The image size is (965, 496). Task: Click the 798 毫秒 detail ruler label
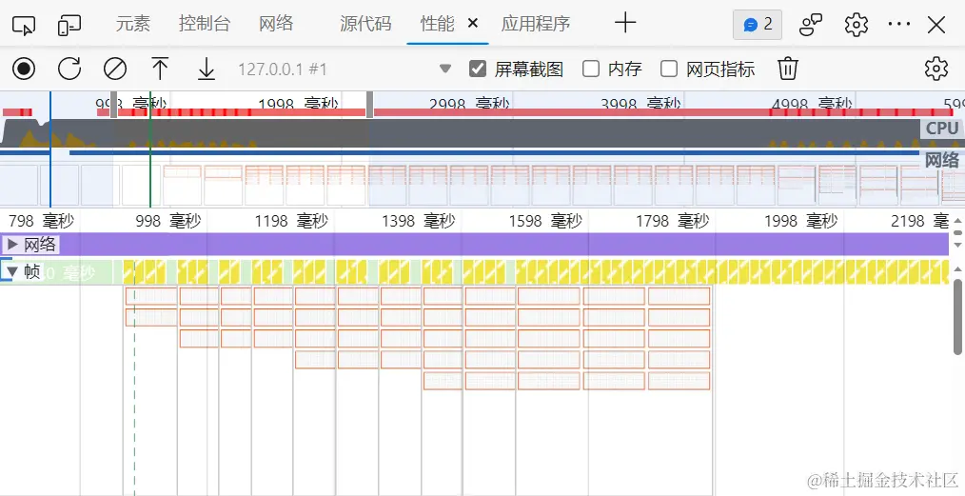click(41, 221)
